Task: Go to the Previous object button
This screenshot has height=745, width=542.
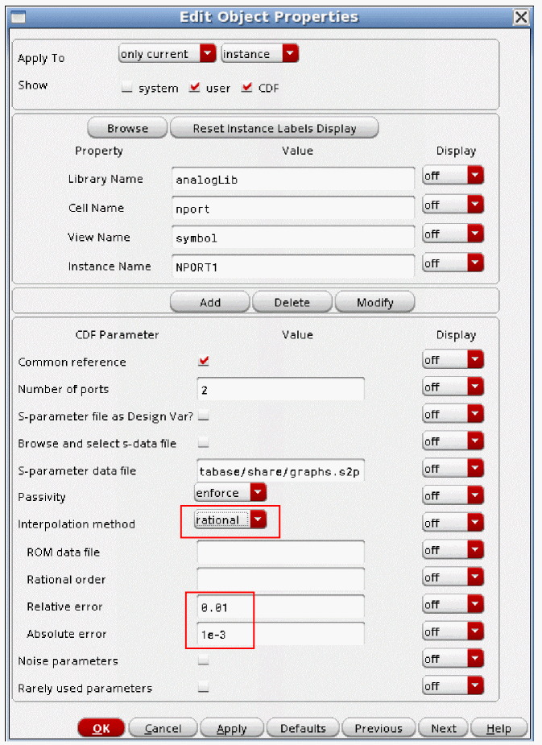Action: (x=379, y=728)
